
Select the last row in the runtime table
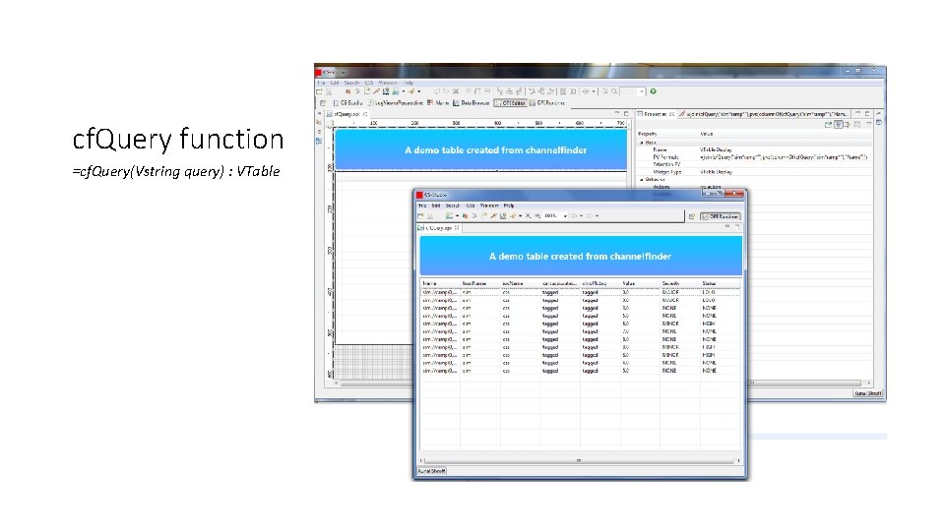pyautogui.click(x=581, y=371)
